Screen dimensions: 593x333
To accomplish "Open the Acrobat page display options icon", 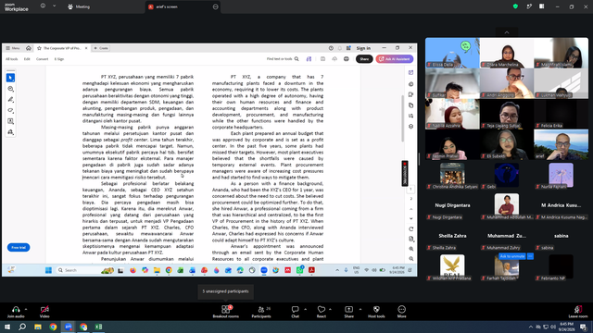I will coord(411,239).
